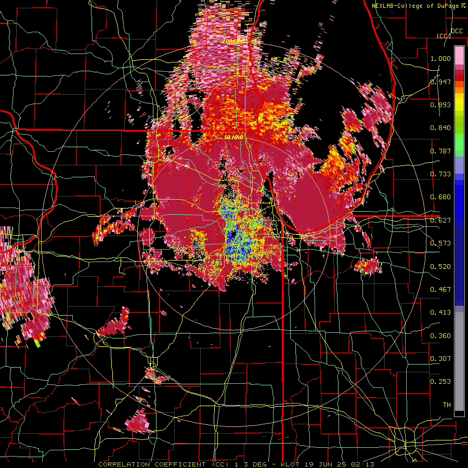The image size is (468, 468).
Task: Click the 0.307 scale value
Action: pos(440,359)
